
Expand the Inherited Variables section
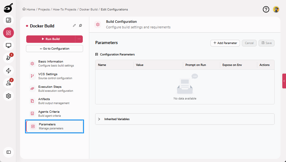click(x=99, y=119)
